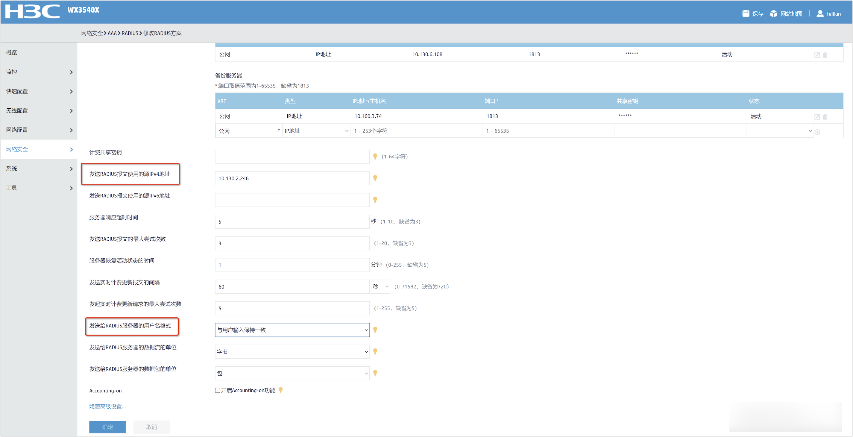The height and width of the screenshot is (437, 853).
Task: Click the backup server IP address input
Action: [x=416, y=131]
